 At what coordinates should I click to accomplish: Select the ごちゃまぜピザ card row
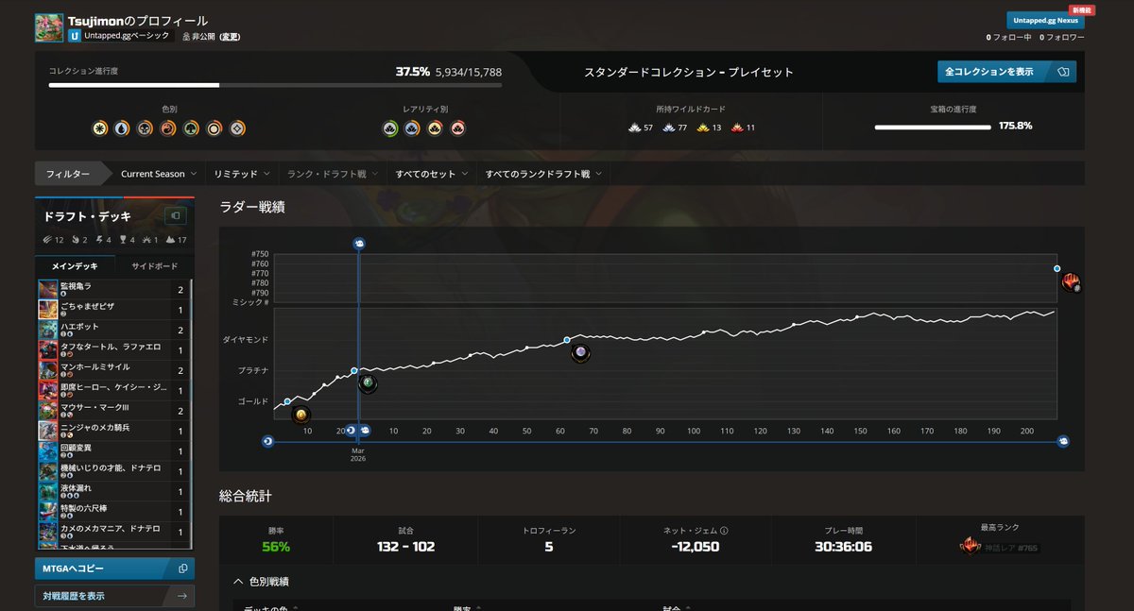click(x=113, y=310)
